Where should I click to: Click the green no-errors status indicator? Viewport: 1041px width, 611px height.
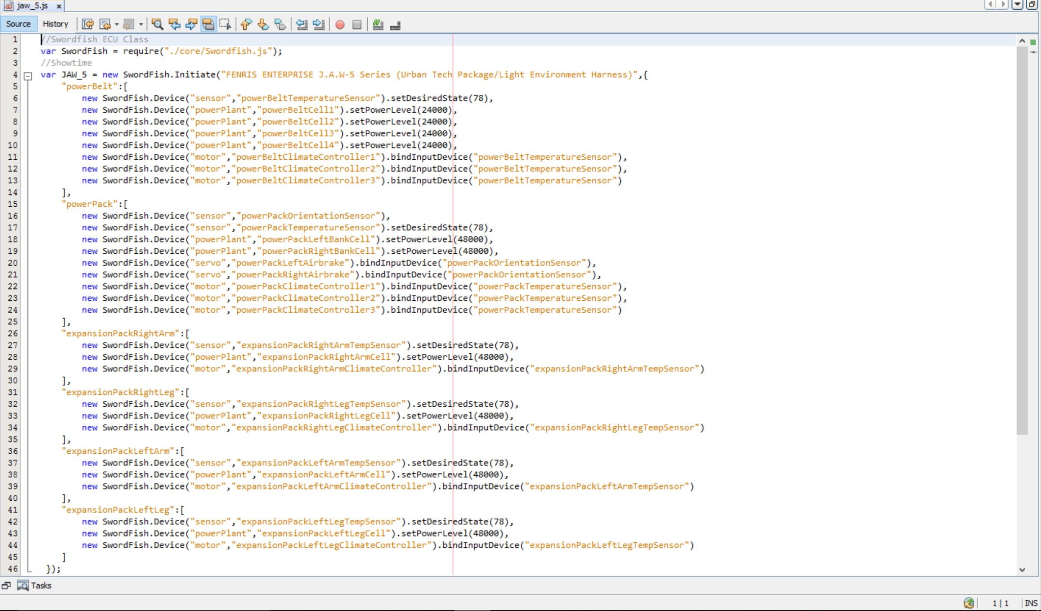tap(1033, 42)
